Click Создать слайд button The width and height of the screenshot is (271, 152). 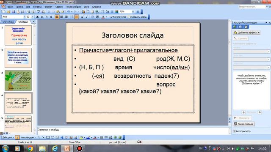pyautogui.click(x=137, y=17)
